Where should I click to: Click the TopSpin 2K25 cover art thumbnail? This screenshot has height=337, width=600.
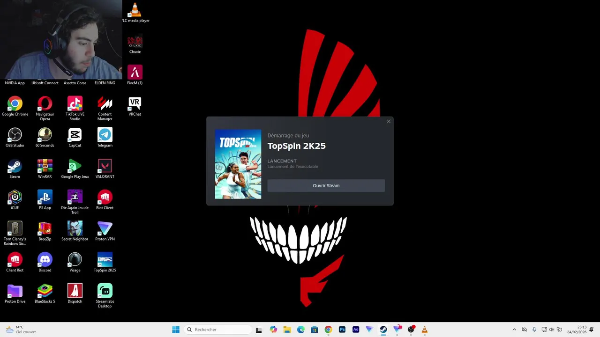click(238, 164)
